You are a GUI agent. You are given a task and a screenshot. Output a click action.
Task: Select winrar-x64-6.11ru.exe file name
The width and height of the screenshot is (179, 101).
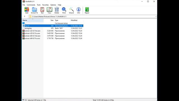(x=32, y=38)
